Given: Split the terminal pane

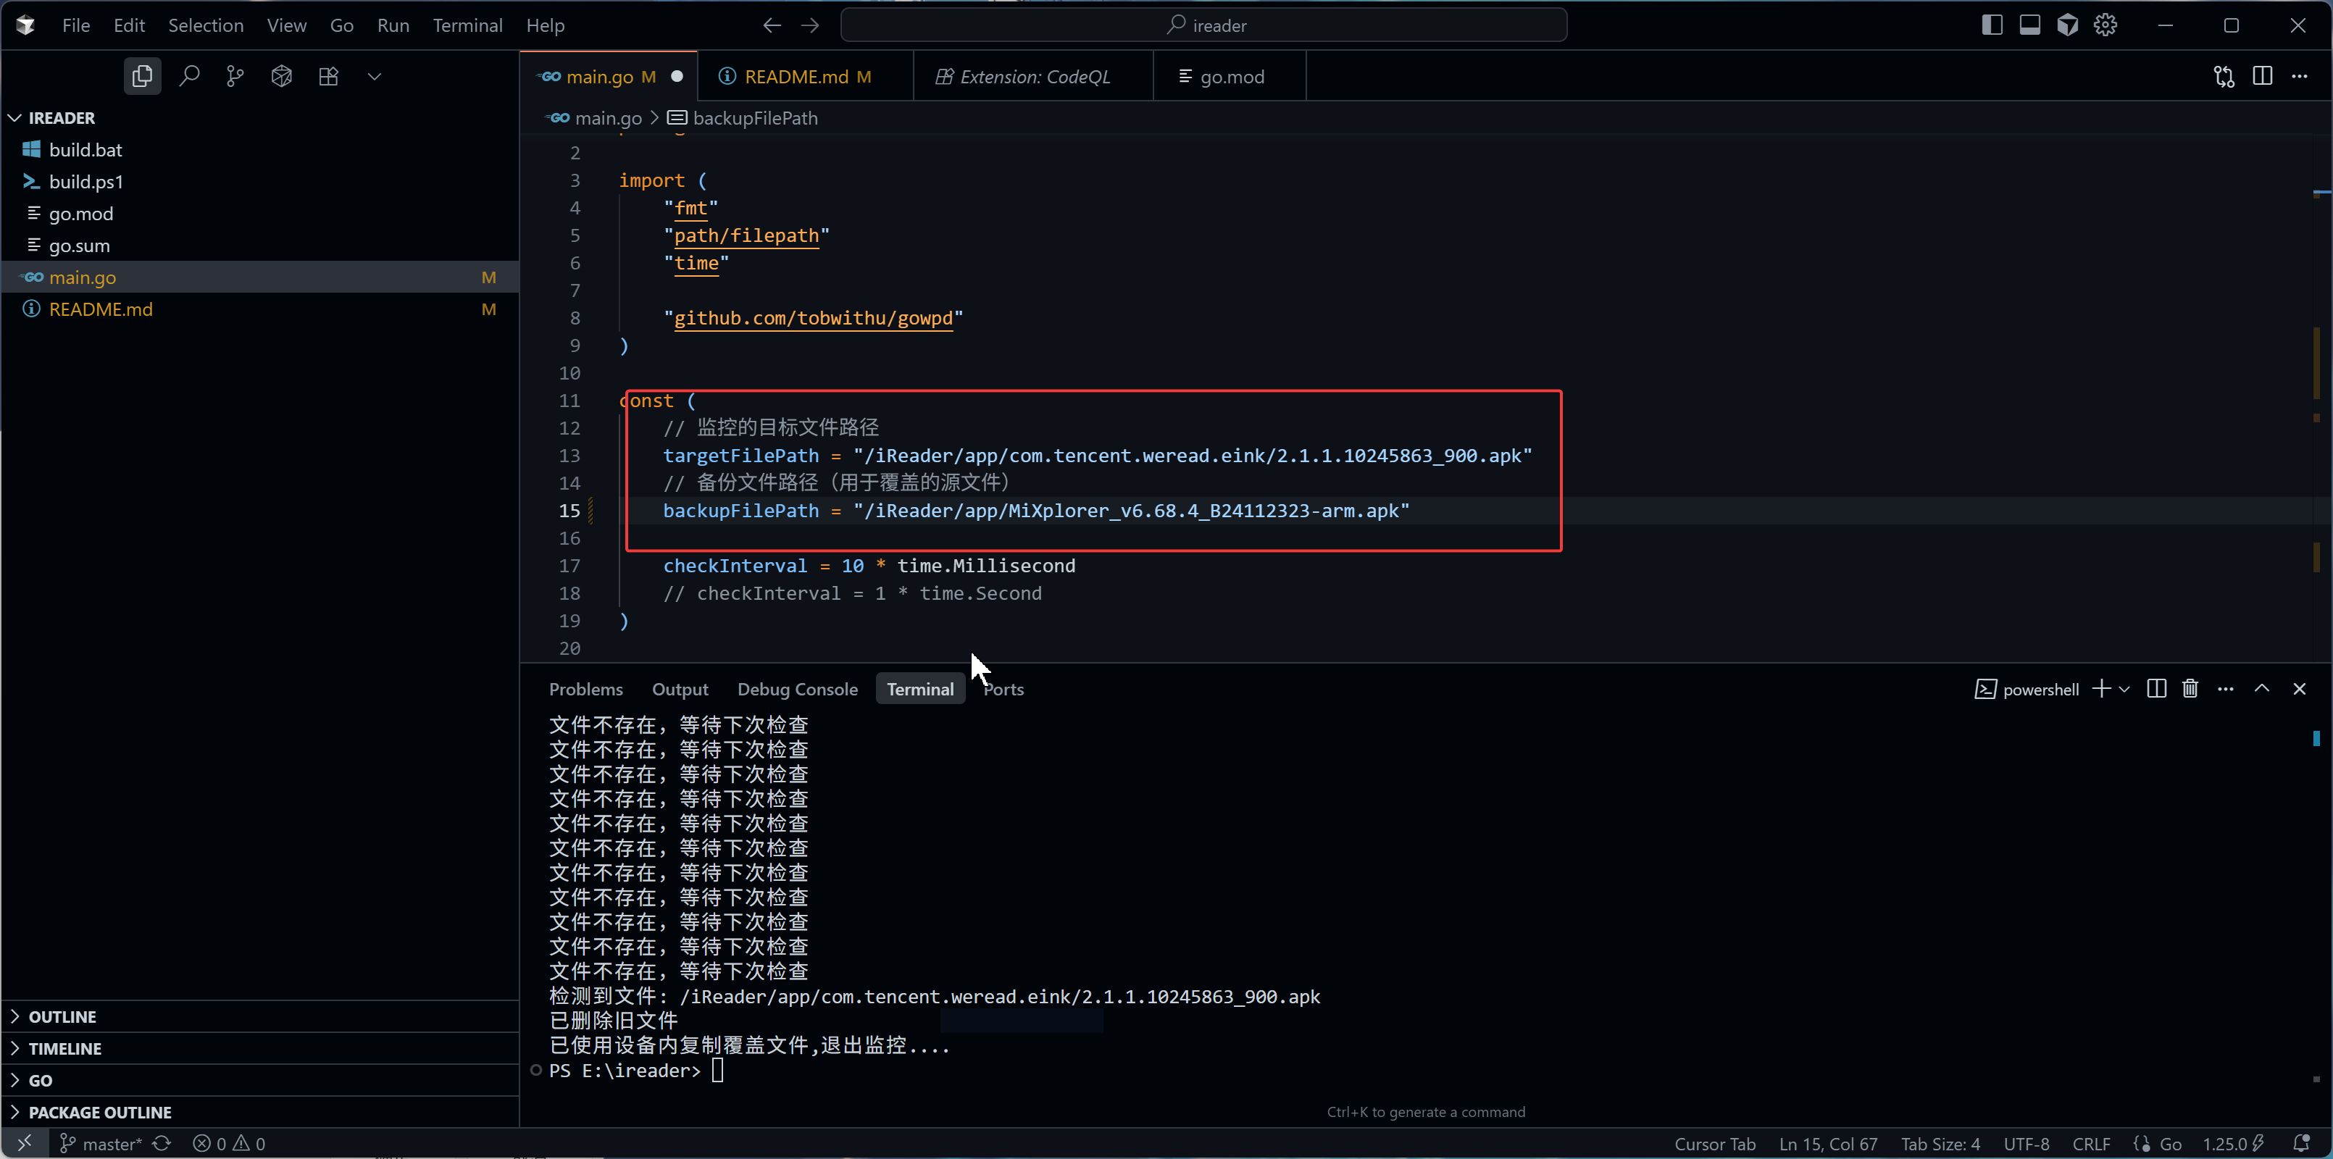Looking at the screenshot, I should click(2156, 689).
